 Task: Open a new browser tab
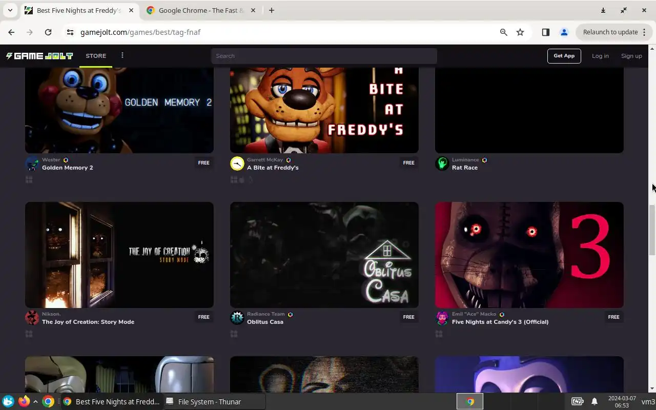(272, 10)
